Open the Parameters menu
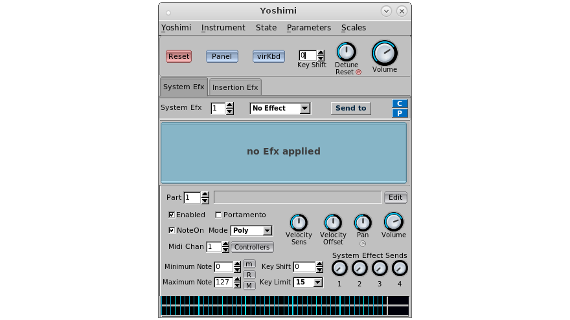Image resolution: width=570 pixels, height=320 pixels. (308, 28)
